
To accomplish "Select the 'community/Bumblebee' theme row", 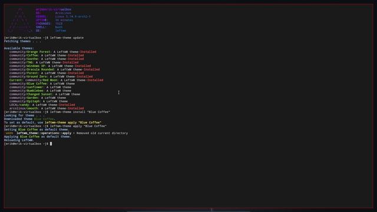I will (40, 91).
